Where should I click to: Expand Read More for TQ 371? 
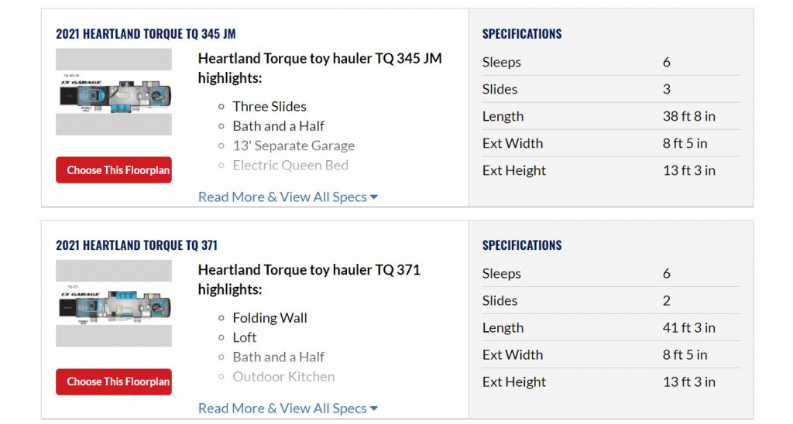[x=282, y=409]
